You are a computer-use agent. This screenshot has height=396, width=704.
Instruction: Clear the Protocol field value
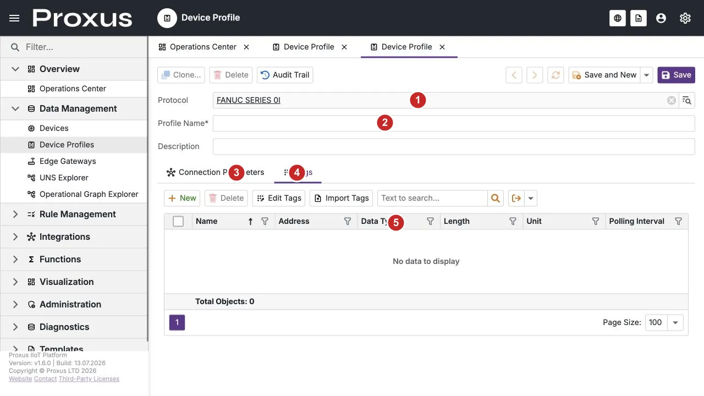click(672, 100)
